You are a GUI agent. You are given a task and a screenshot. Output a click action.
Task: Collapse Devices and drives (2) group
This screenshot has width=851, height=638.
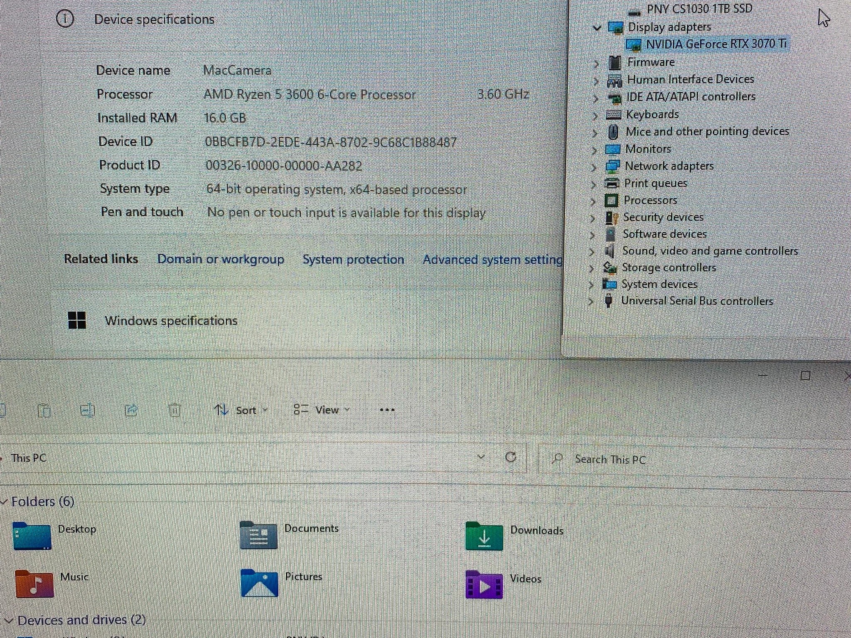coord(10,621)
